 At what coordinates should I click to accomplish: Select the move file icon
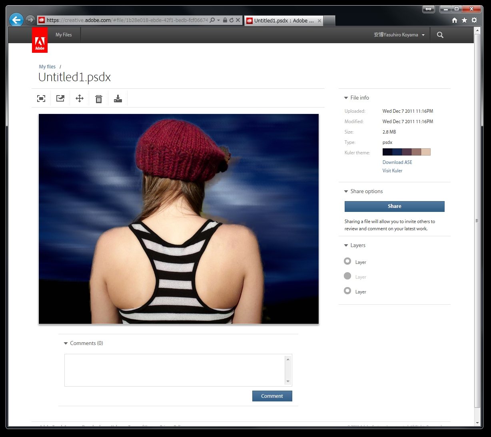79,98
